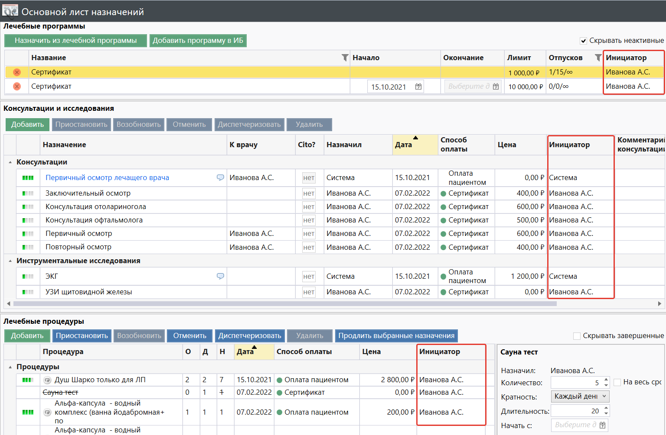This screenshot has height=435, width=666.
Task: Collapse the Консультации group
Action: 10,162
